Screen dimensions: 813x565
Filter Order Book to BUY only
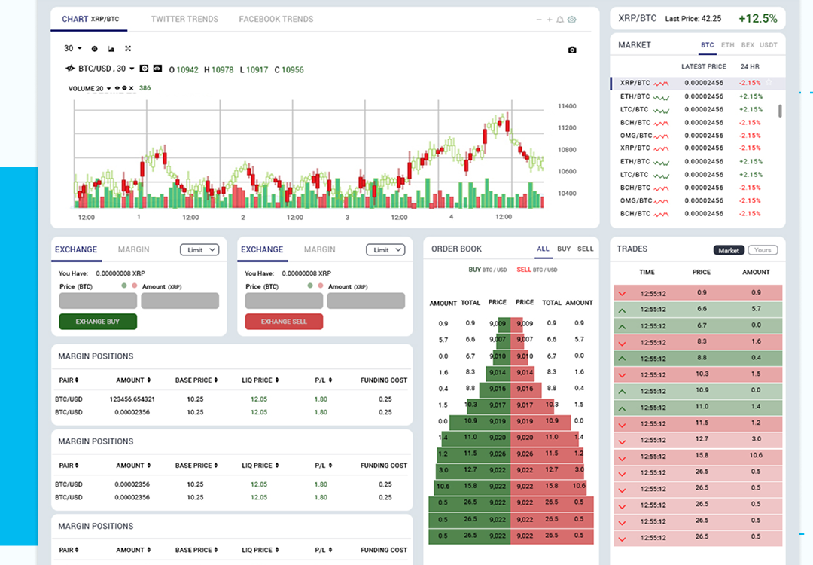pos(564,249)
